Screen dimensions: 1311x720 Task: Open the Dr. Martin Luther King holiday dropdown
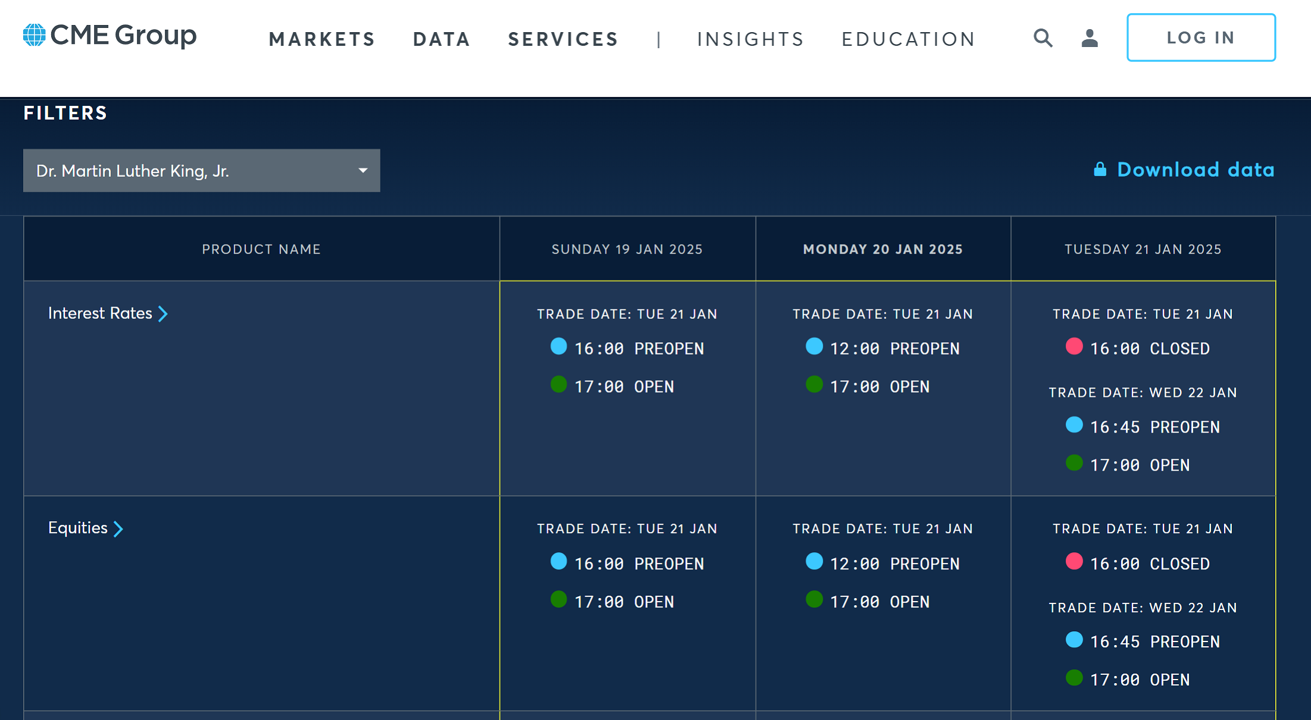click(201, 171)
